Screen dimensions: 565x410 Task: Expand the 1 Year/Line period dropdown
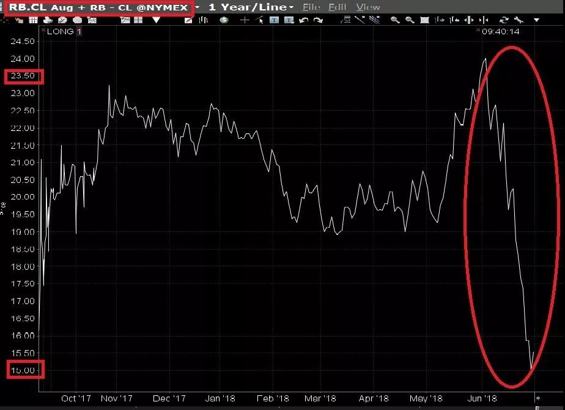291,7
